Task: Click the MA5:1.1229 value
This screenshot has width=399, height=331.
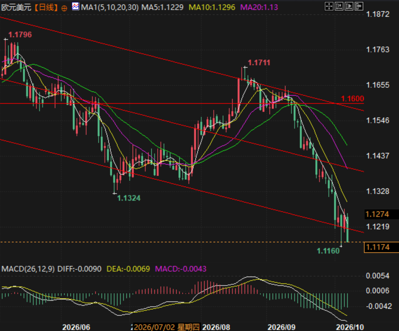Action: (162, 7)
